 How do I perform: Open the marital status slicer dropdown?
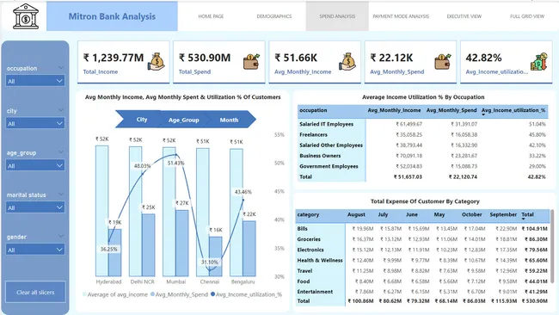(x=35, y=207)
